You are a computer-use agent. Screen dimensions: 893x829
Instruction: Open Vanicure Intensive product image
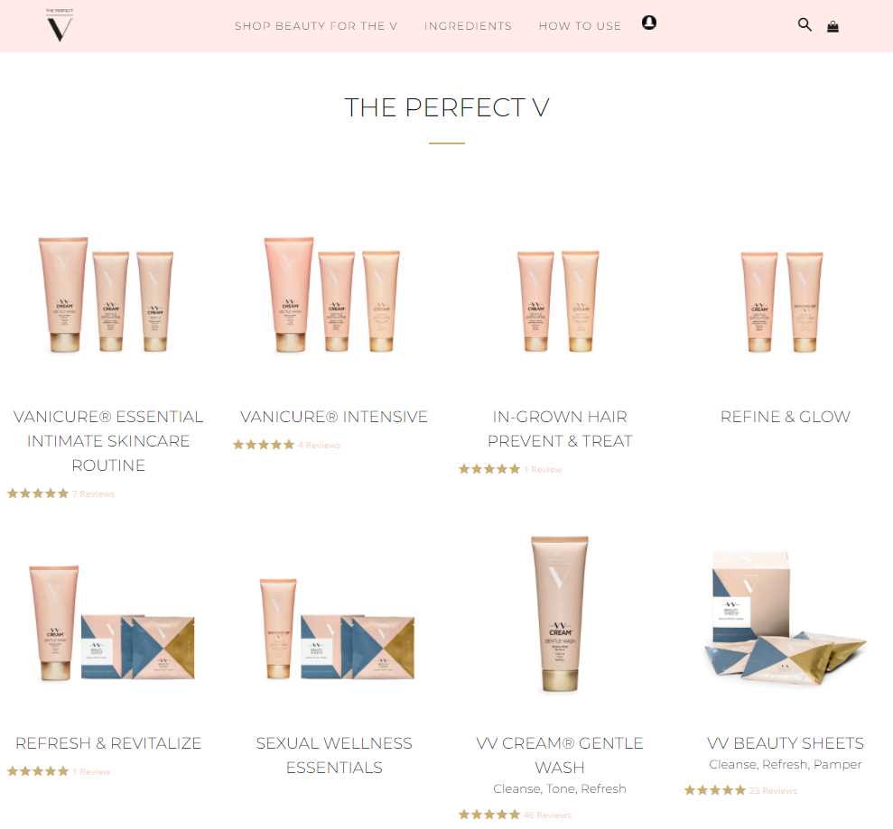coord(332,295)
